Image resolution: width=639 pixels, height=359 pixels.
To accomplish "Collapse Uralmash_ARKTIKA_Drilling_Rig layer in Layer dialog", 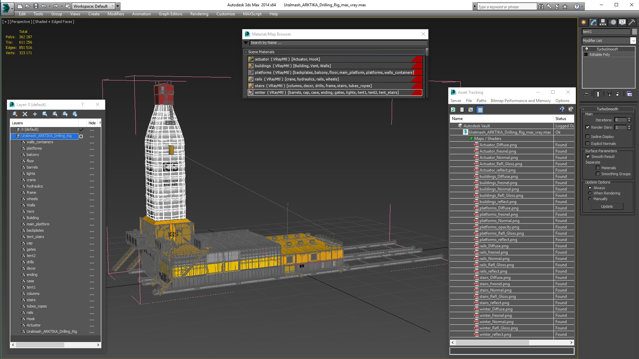I will 13,136.
